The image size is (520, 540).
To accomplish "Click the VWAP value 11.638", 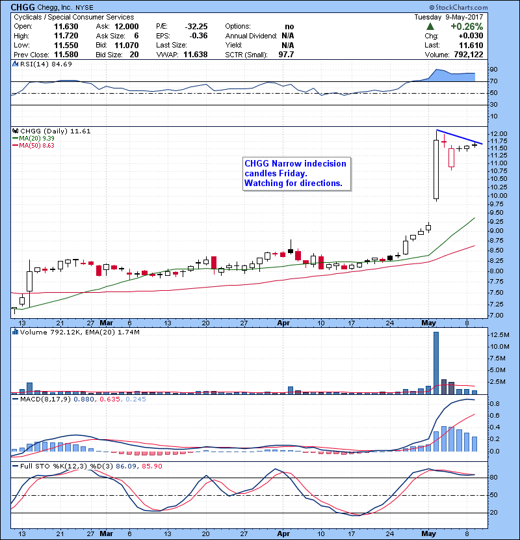I will tap(196, 55).
